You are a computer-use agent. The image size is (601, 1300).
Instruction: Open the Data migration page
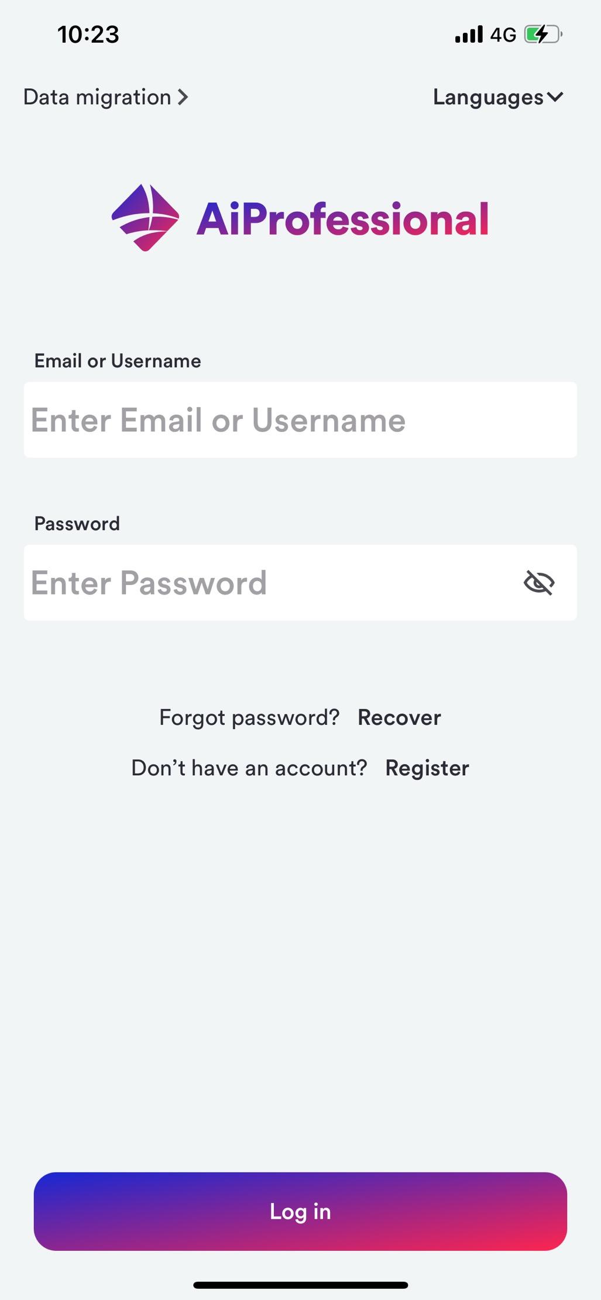coord(97,97)
